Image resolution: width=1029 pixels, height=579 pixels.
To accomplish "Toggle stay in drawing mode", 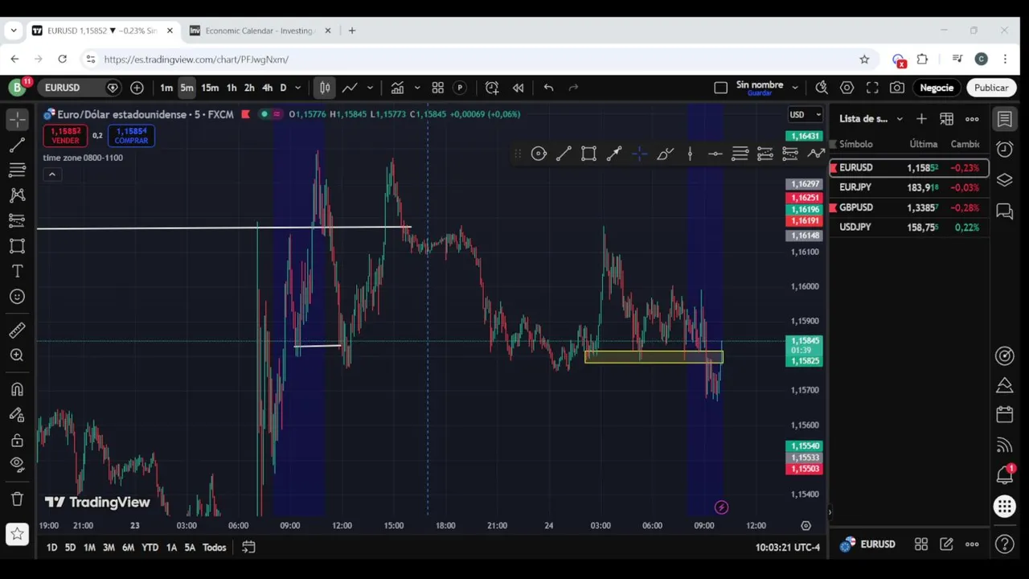I will 17,415.
